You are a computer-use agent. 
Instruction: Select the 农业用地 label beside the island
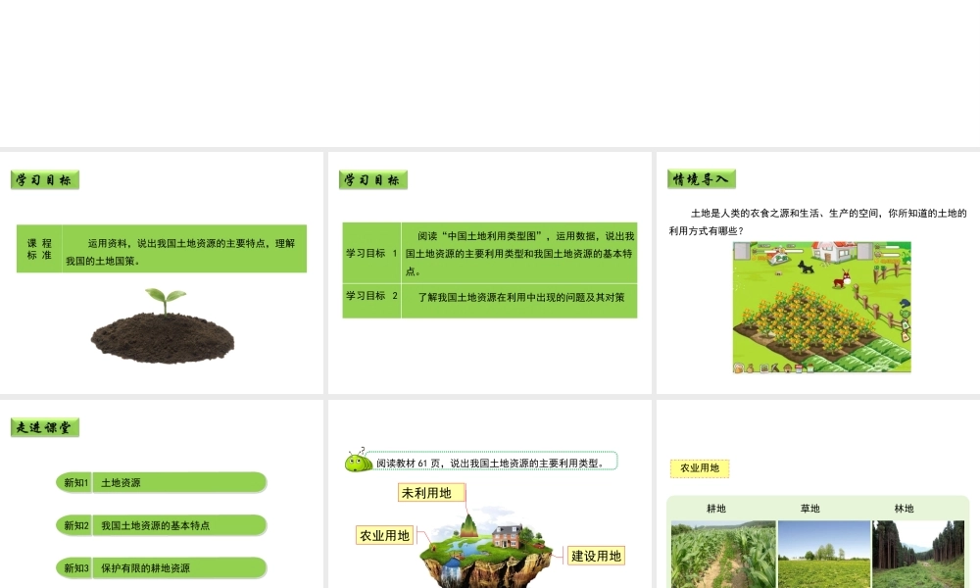tap(385, 535)
